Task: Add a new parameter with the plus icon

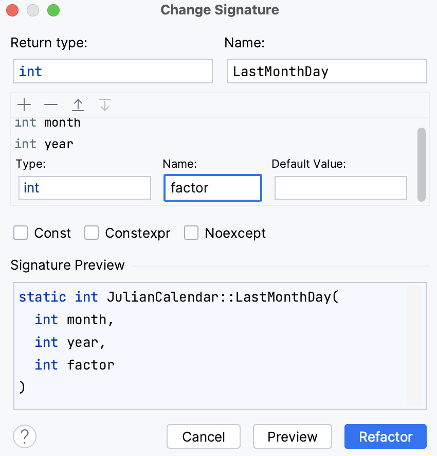Action: click(x=24, y=104)
